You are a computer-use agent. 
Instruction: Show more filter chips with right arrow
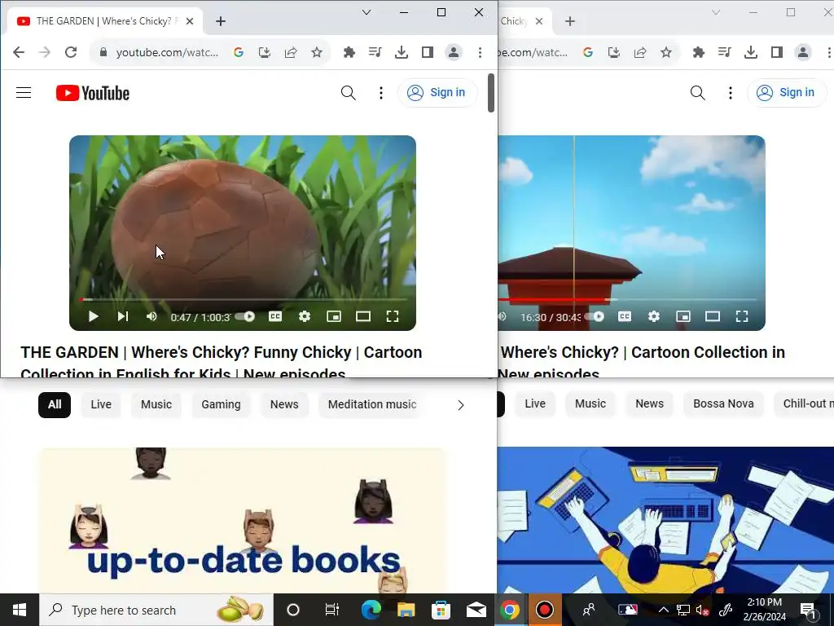[461, 405]
